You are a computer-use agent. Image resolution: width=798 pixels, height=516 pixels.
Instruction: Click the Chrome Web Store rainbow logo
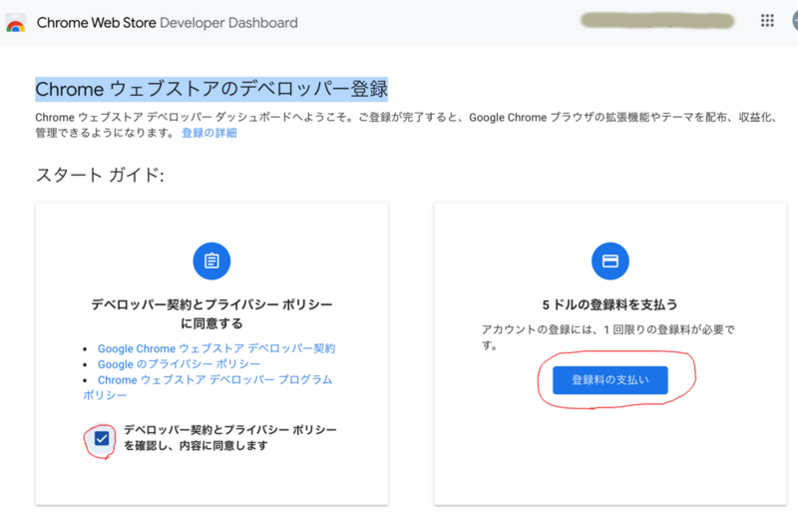click(x=15, y=23)
